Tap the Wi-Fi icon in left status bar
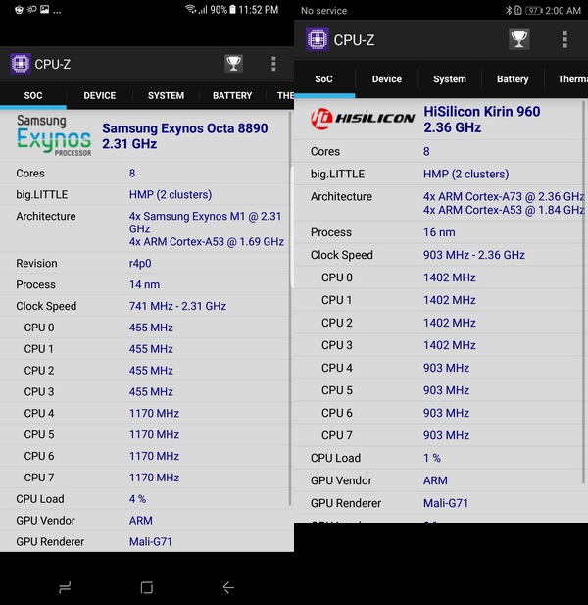588x605 pixels. [x=191, y=9]
